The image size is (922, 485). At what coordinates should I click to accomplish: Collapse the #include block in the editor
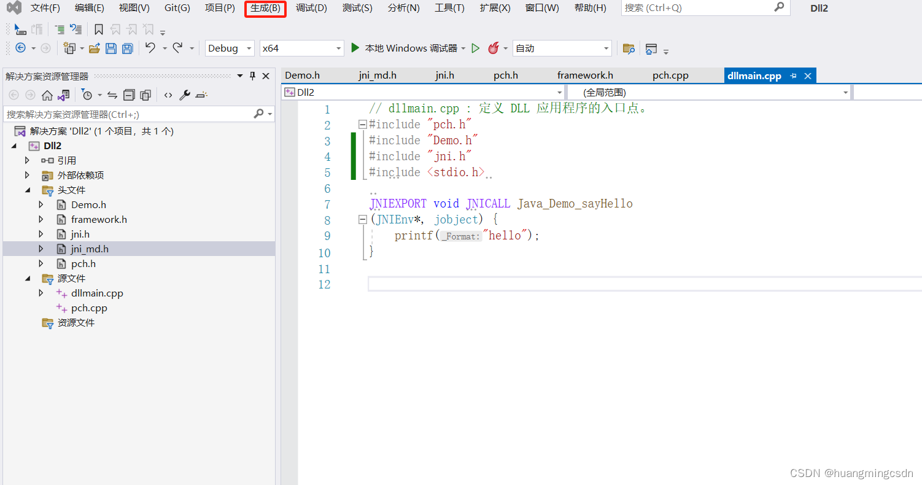tap(363, 125)
